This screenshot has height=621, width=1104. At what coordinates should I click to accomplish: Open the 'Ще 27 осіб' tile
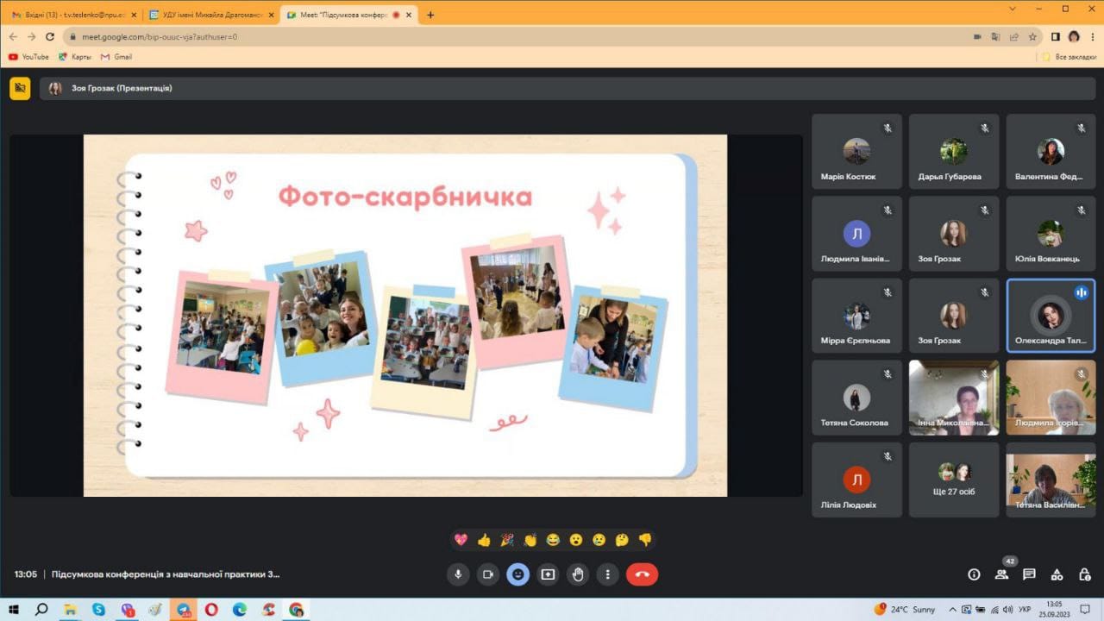(x=954, y=480)
